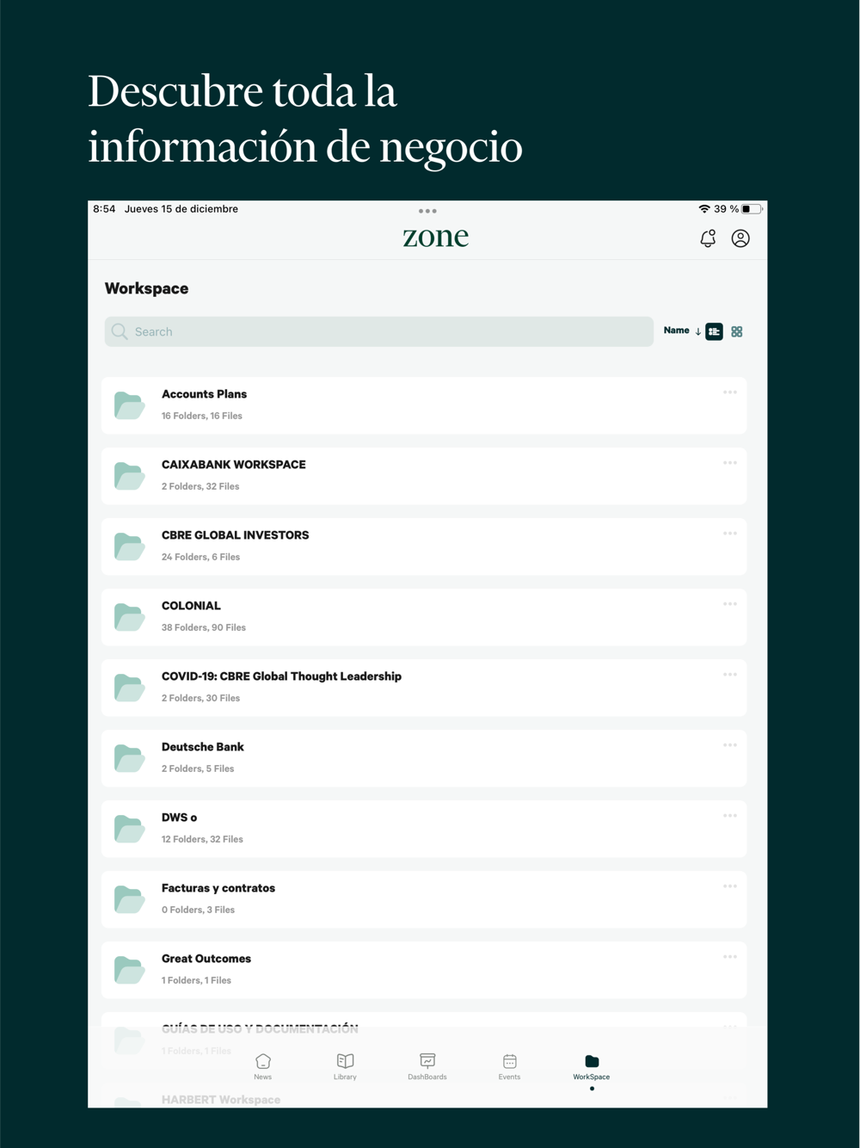This screenshot has height=1148, width=860.
Task: Click the Accounts Plans folder icon
Action: coord(129,405)
